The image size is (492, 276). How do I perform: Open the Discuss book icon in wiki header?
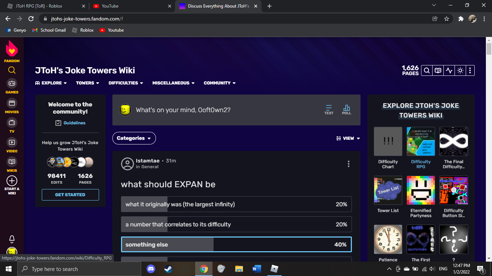[x=438, y=70]
